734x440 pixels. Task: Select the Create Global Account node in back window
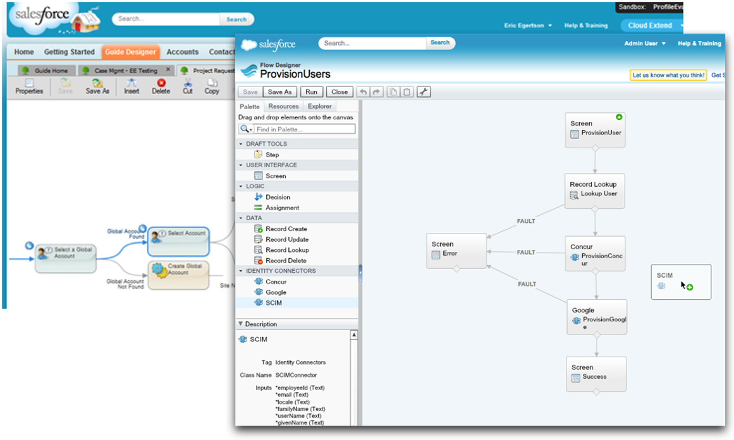[178, 275]
